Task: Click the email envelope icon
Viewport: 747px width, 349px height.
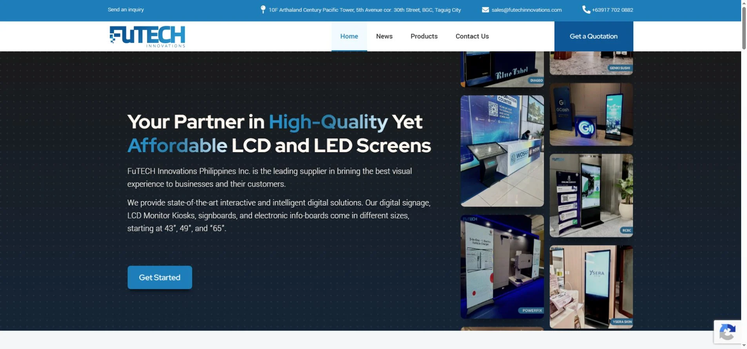Action: tap(485, 10)
